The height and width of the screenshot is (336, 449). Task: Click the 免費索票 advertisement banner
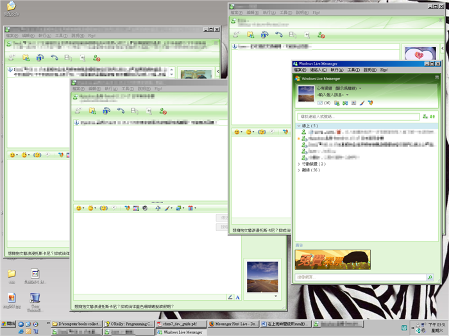332,260
